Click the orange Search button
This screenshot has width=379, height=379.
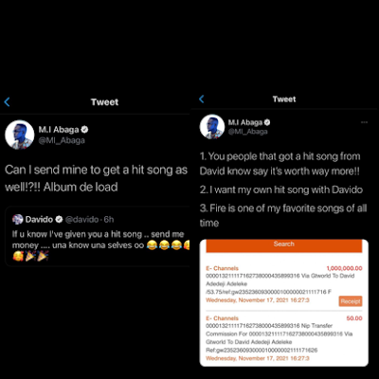[x=284, y=245]
